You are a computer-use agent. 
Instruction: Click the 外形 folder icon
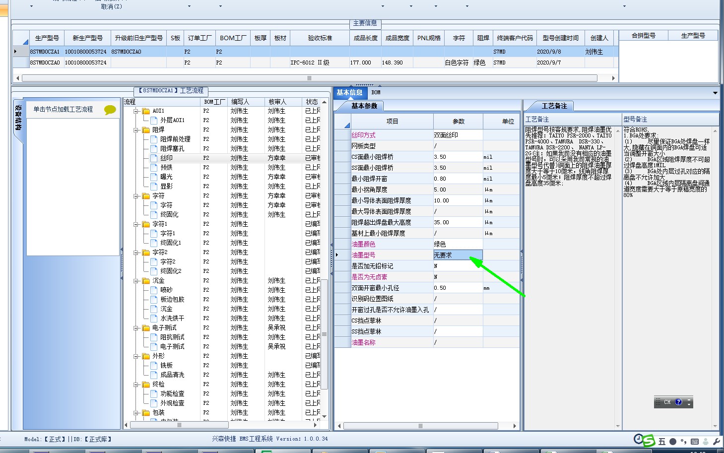(146, 356)
